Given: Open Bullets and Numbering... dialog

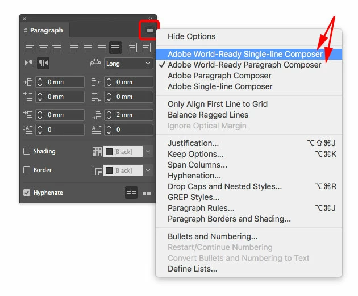Looking at the screenshot, I should tap(249, 236).
